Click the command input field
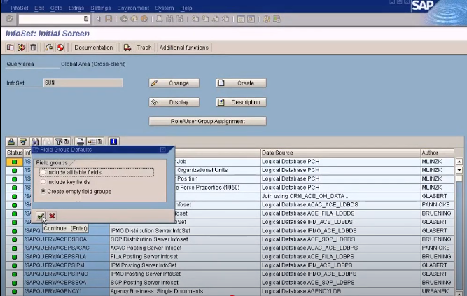Viewport: 467px width, 296px height. (x=51, y=19)
